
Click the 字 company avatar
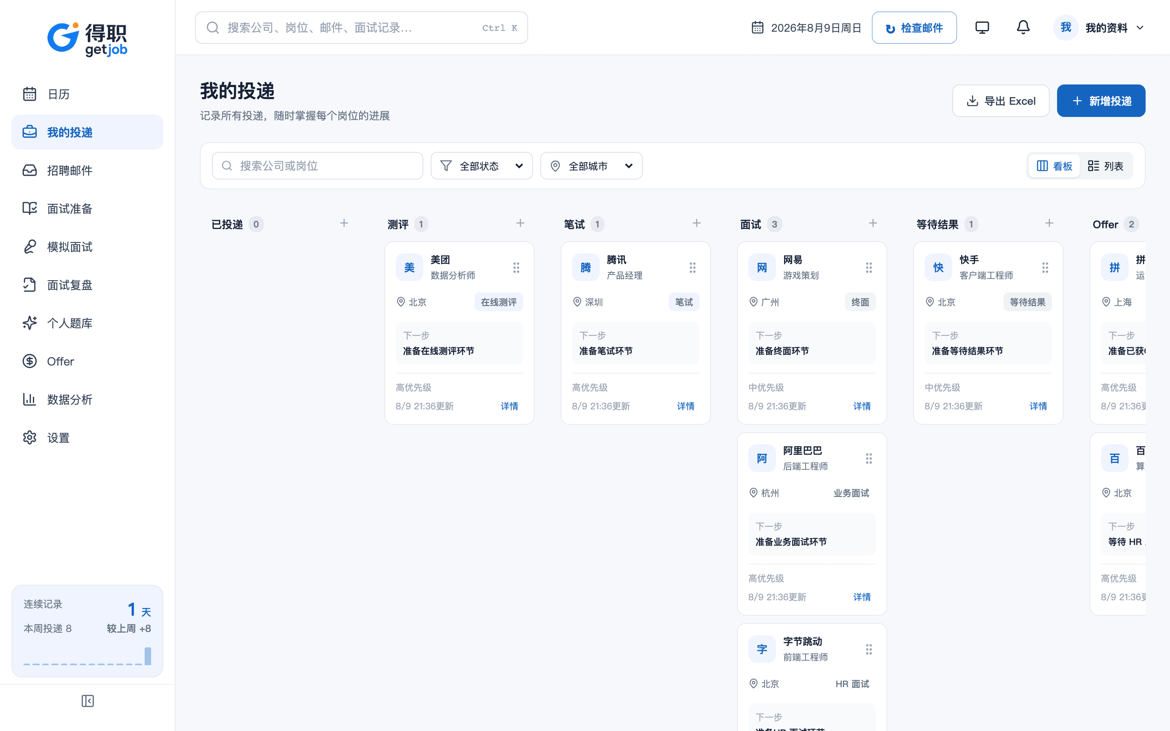point(762,649)
